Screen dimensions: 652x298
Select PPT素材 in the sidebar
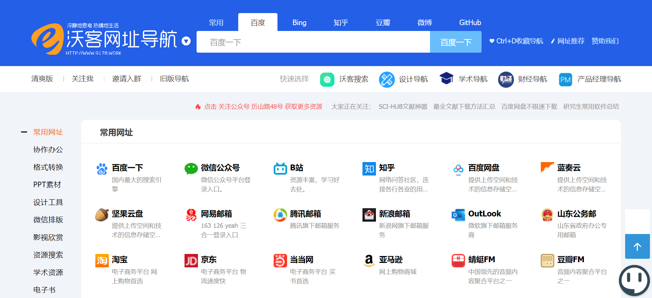click(x=47, y=185)
